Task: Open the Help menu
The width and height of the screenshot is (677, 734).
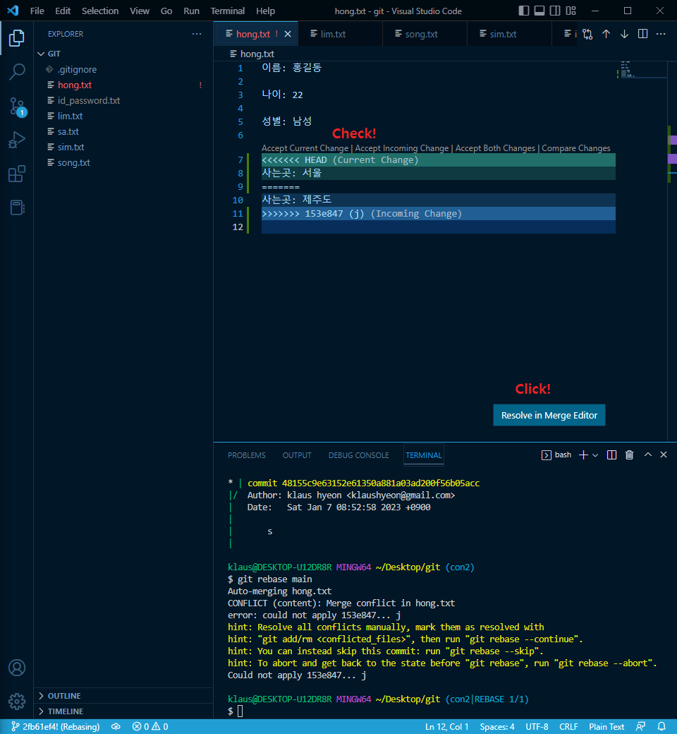Action: point(265,11)
